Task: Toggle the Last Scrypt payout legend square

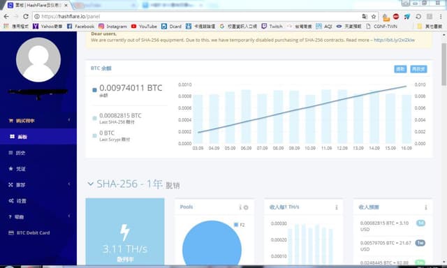Action: click(x=95, y=136)
